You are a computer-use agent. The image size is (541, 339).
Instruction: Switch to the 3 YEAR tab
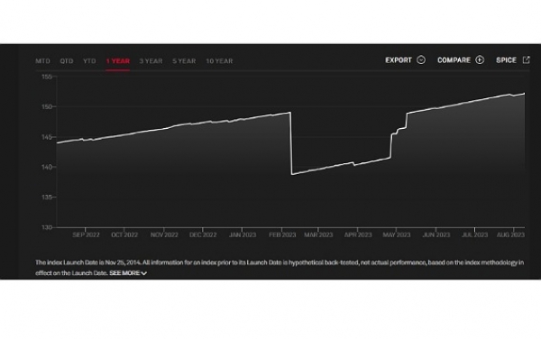pyautogui.click(x=151, y=61)
